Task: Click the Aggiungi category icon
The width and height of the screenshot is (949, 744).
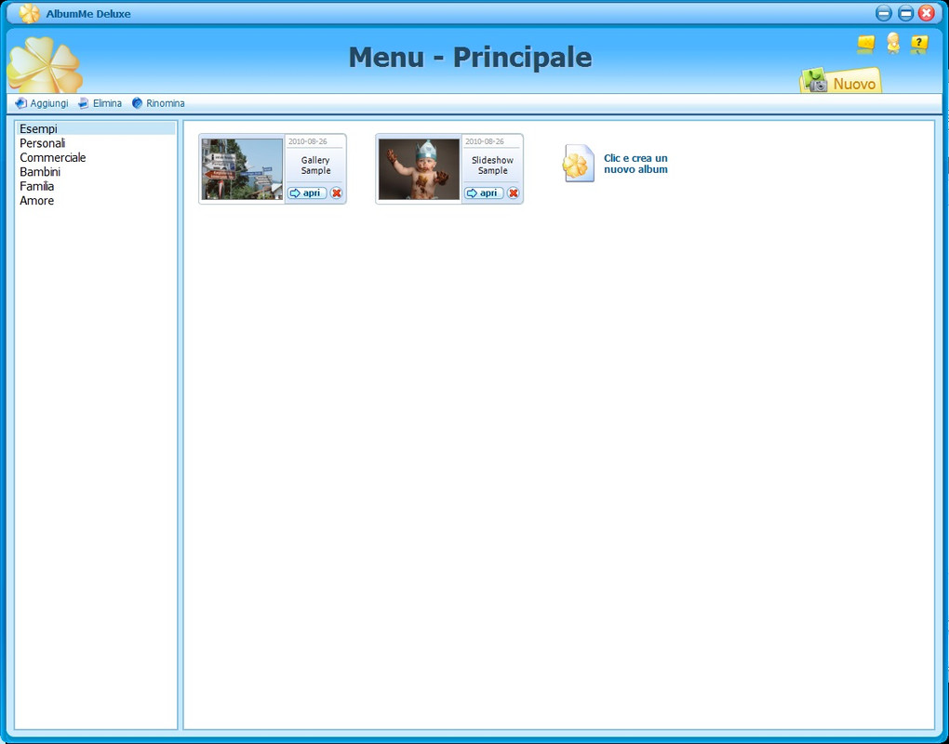Action: click(20, 103)
